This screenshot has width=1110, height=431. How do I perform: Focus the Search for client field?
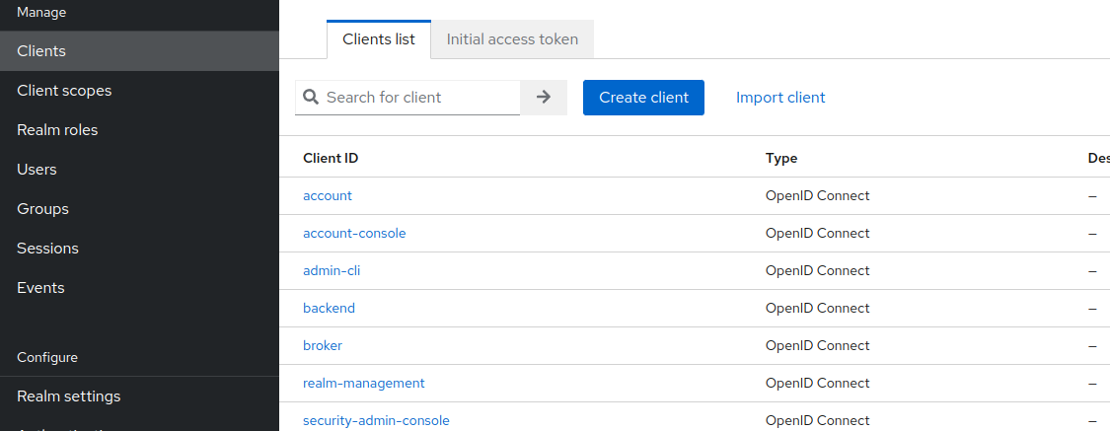[407, 97]
